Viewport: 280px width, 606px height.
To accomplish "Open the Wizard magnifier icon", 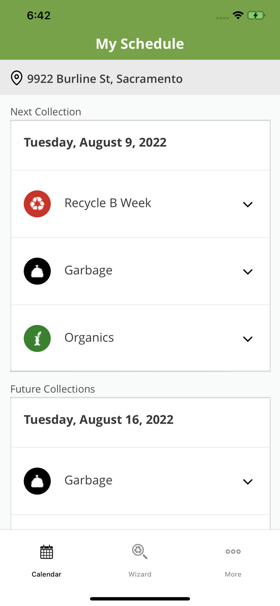I will 140,551.
